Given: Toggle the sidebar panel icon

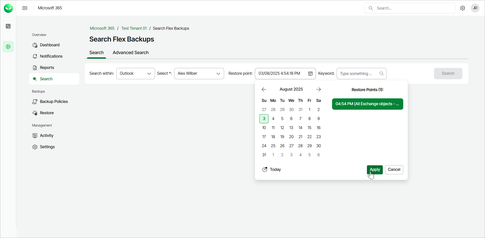Looking at the screenshot, I should point(25,8).
